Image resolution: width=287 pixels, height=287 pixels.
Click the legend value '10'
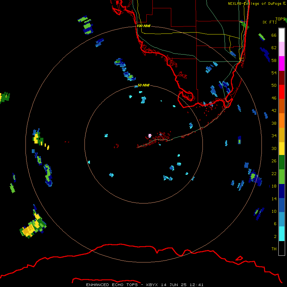point(274,211)
